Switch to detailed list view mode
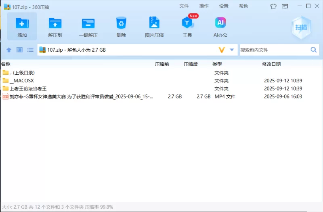323x212 pixels. click(x=30, y=50)
